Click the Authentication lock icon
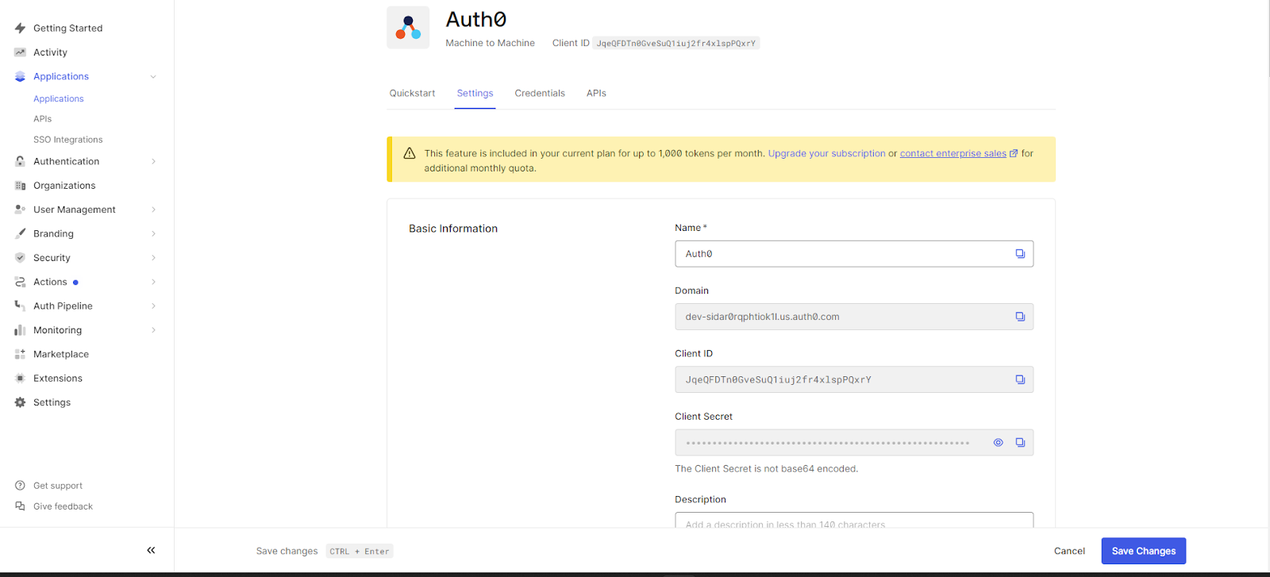Viewport: 1270px width, 577px height. coord(20,161)
